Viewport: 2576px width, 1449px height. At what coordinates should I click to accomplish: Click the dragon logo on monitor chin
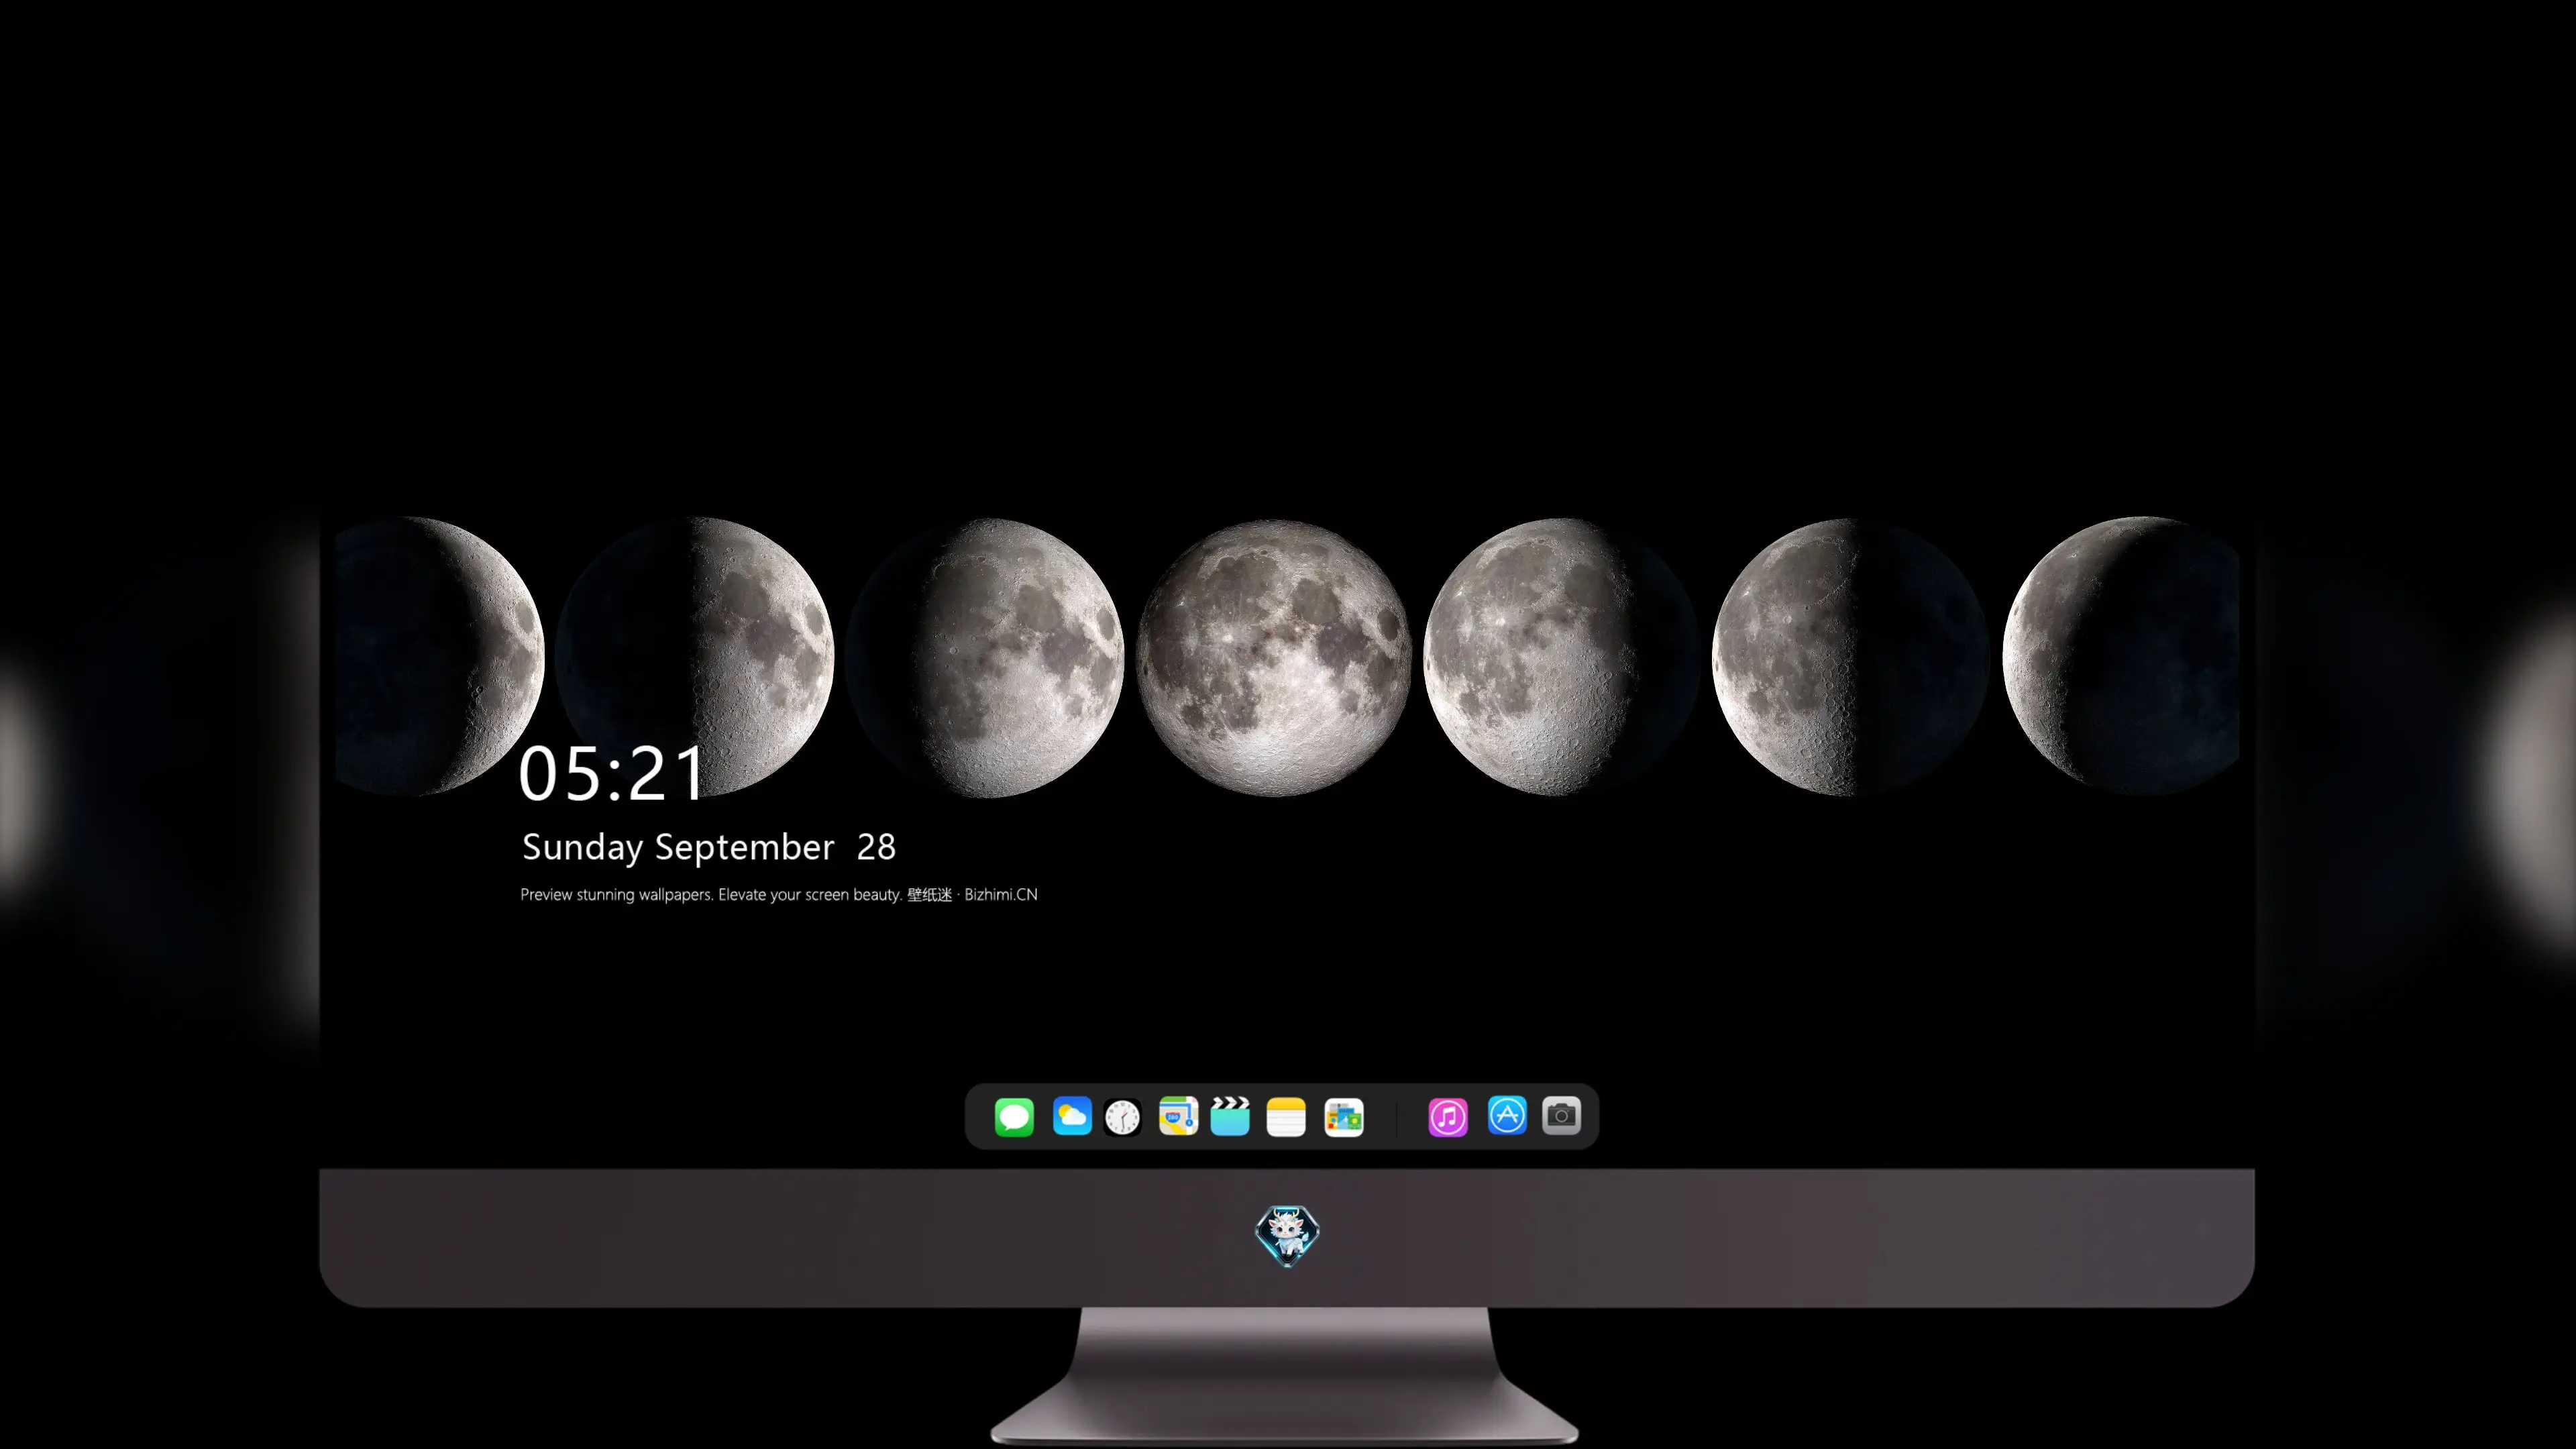tap(1287, 1236)
